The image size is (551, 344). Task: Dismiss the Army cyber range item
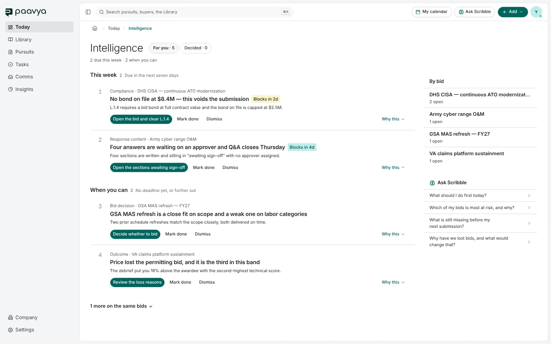click(x=230, y=167)
